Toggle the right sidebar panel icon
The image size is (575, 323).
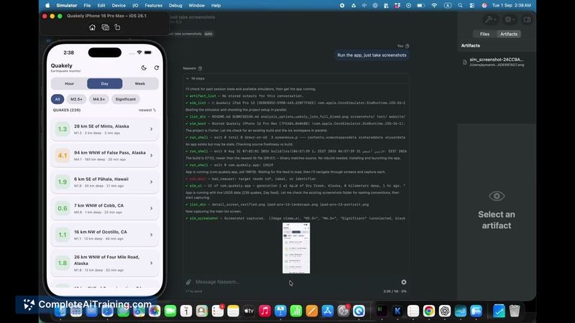click(527, 19)
